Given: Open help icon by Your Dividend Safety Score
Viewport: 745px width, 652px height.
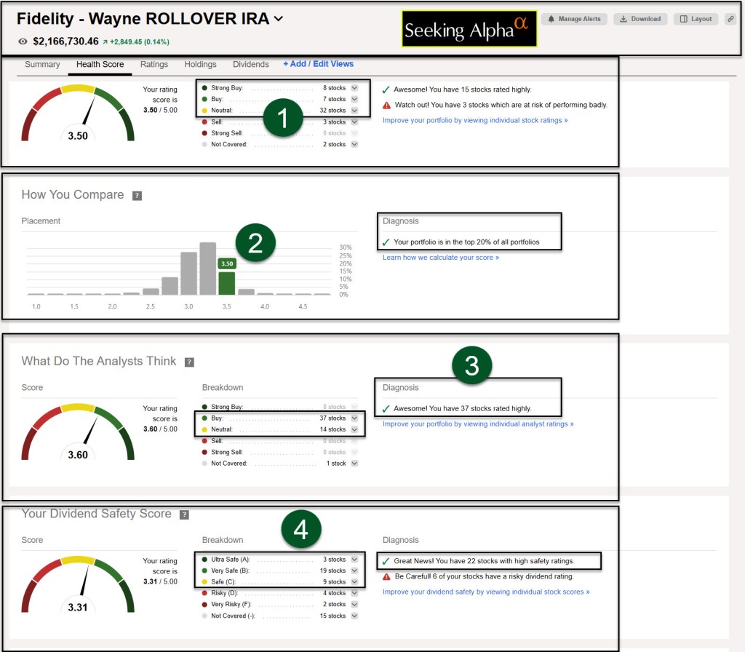Looking at the screenshot, I should tap(184, 514).
